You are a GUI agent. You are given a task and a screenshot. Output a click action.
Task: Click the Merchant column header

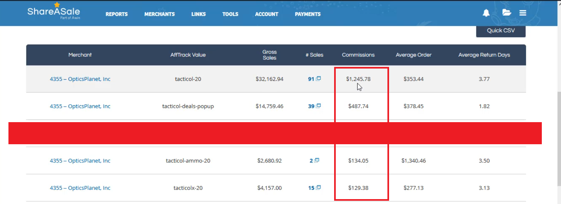tap(80, 55)
